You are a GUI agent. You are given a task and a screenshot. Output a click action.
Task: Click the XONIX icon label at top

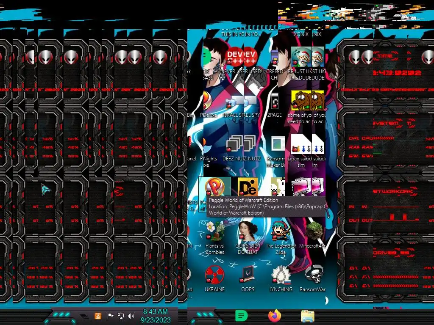pos(301,34)
